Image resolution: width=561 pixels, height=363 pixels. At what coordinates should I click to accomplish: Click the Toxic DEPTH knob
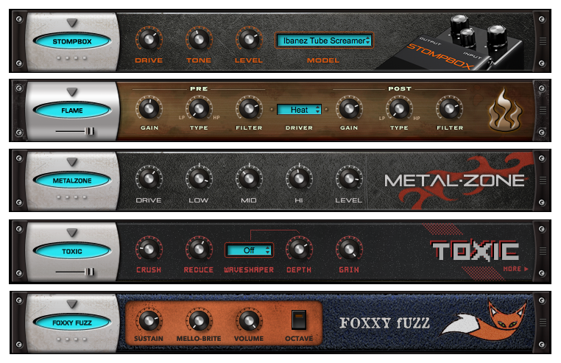point(299,249)
